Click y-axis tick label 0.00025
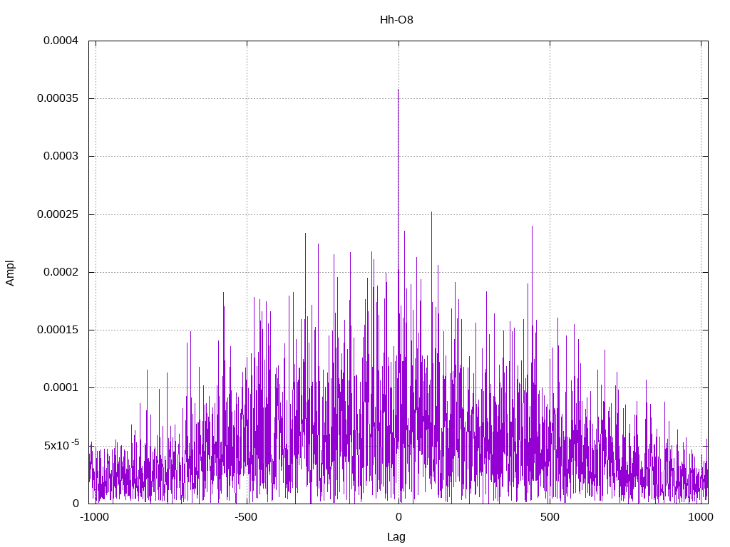Viewport: 730px width, 547px height. (58, 214)
